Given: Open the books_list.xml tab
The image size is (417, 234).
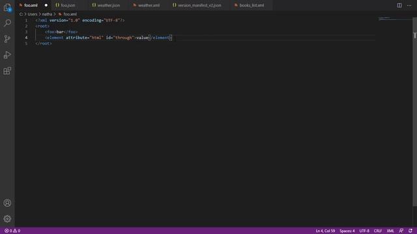Looking at the screenshot, I should 252,5.
